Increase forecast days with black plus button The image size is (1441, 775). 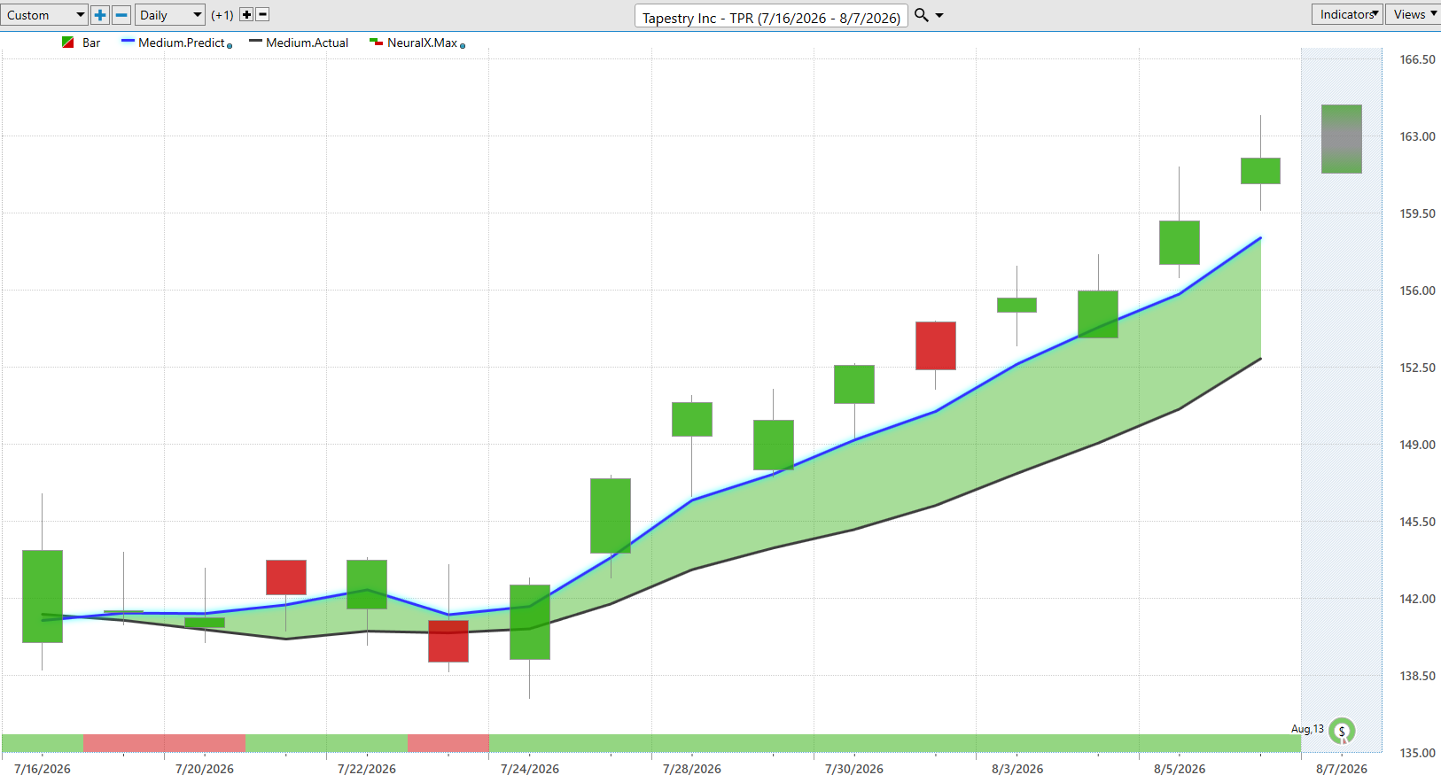click(246, 14)
